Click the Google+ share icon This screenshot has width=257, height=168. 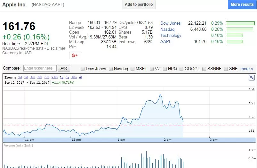click(x=75, y=55)
